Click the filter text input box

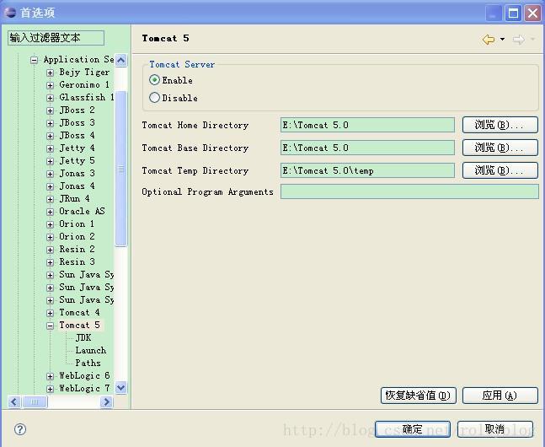pos(56,38)
